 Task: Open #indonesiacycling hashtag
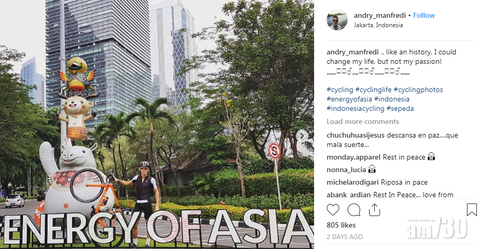coord(355,109)
